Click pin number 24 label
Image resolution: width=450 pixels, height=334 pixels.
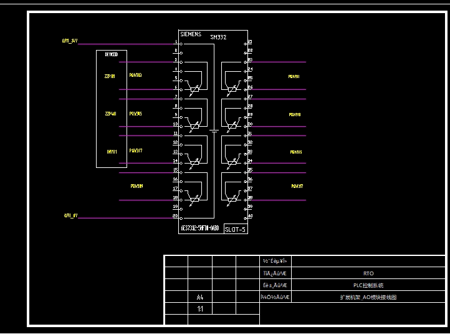tap(251, 69)
